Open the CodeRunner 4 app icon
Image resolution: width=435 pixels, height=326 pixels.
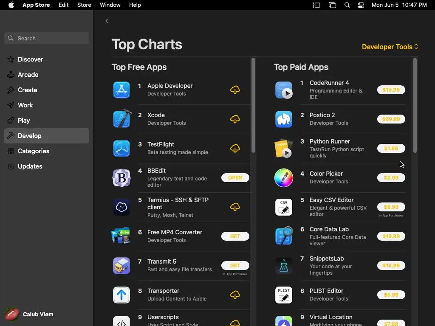[283, 90]
